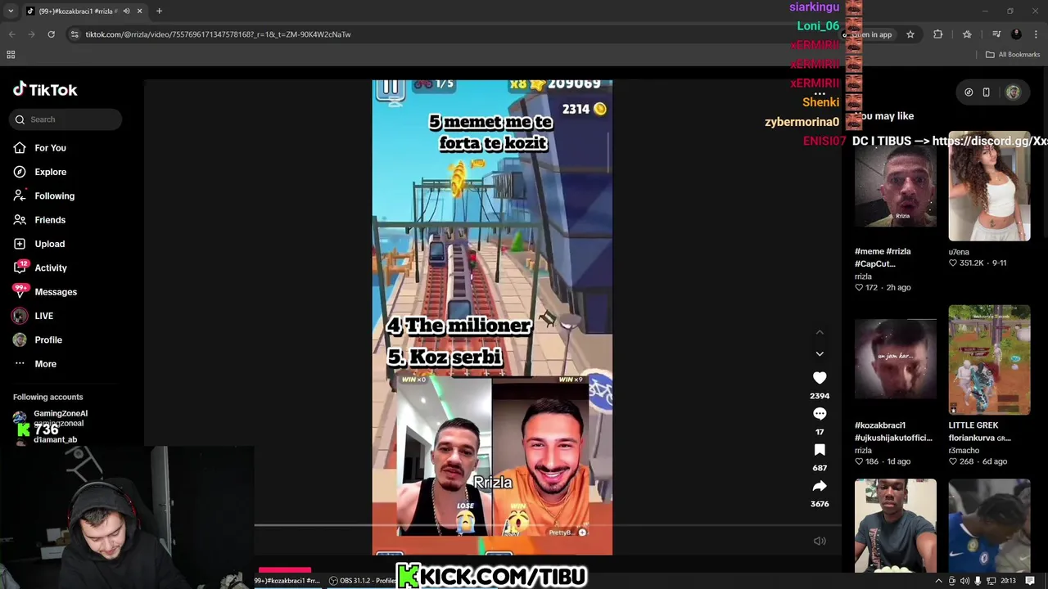
Task: Go back in the browser
Action: coord(11,34)
